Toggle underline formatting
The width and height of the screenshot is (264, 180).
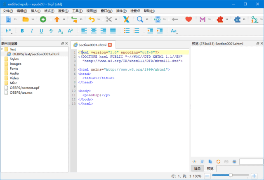pyautogui.click(x=41, y=31)
